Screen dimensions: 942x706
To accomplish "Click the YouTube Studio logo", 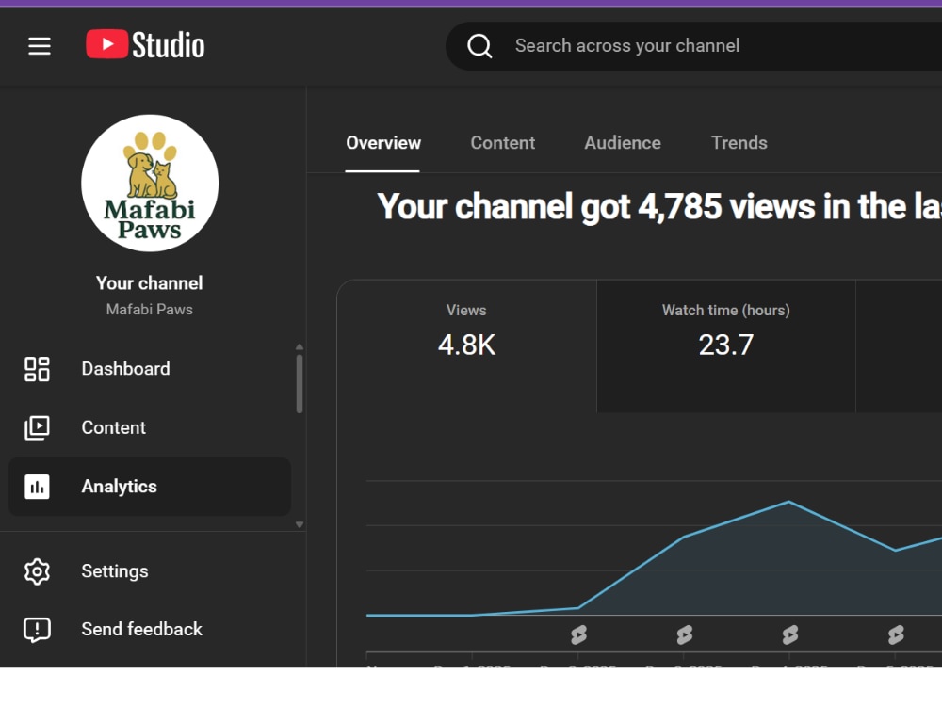I will 145,45.
